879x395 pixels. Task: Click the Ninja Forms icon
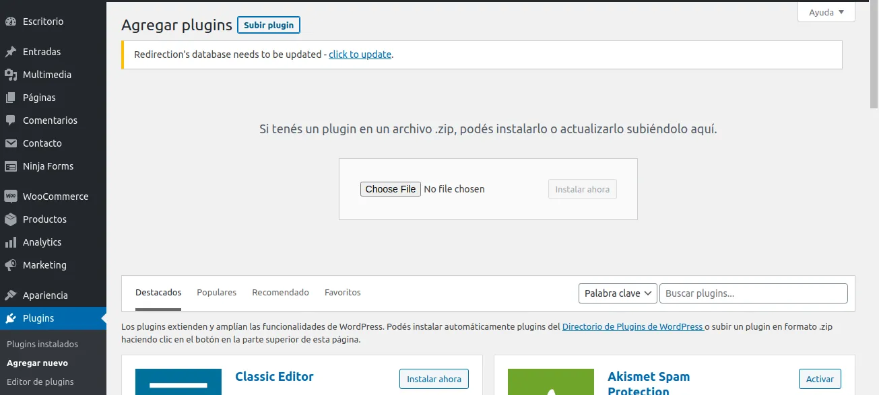pos(11,166)
